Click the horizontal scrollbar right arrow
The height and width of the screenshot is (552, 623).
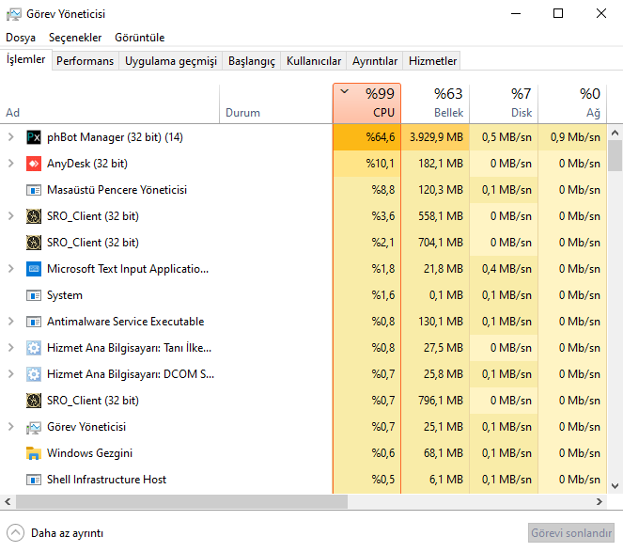click(600, 502)
